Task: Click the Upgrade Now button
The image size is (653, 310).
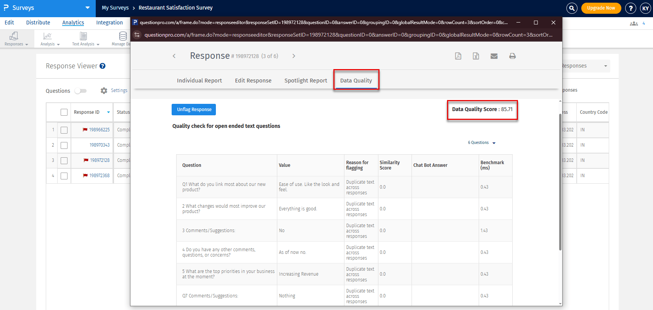Action: (x=601, y=8)
